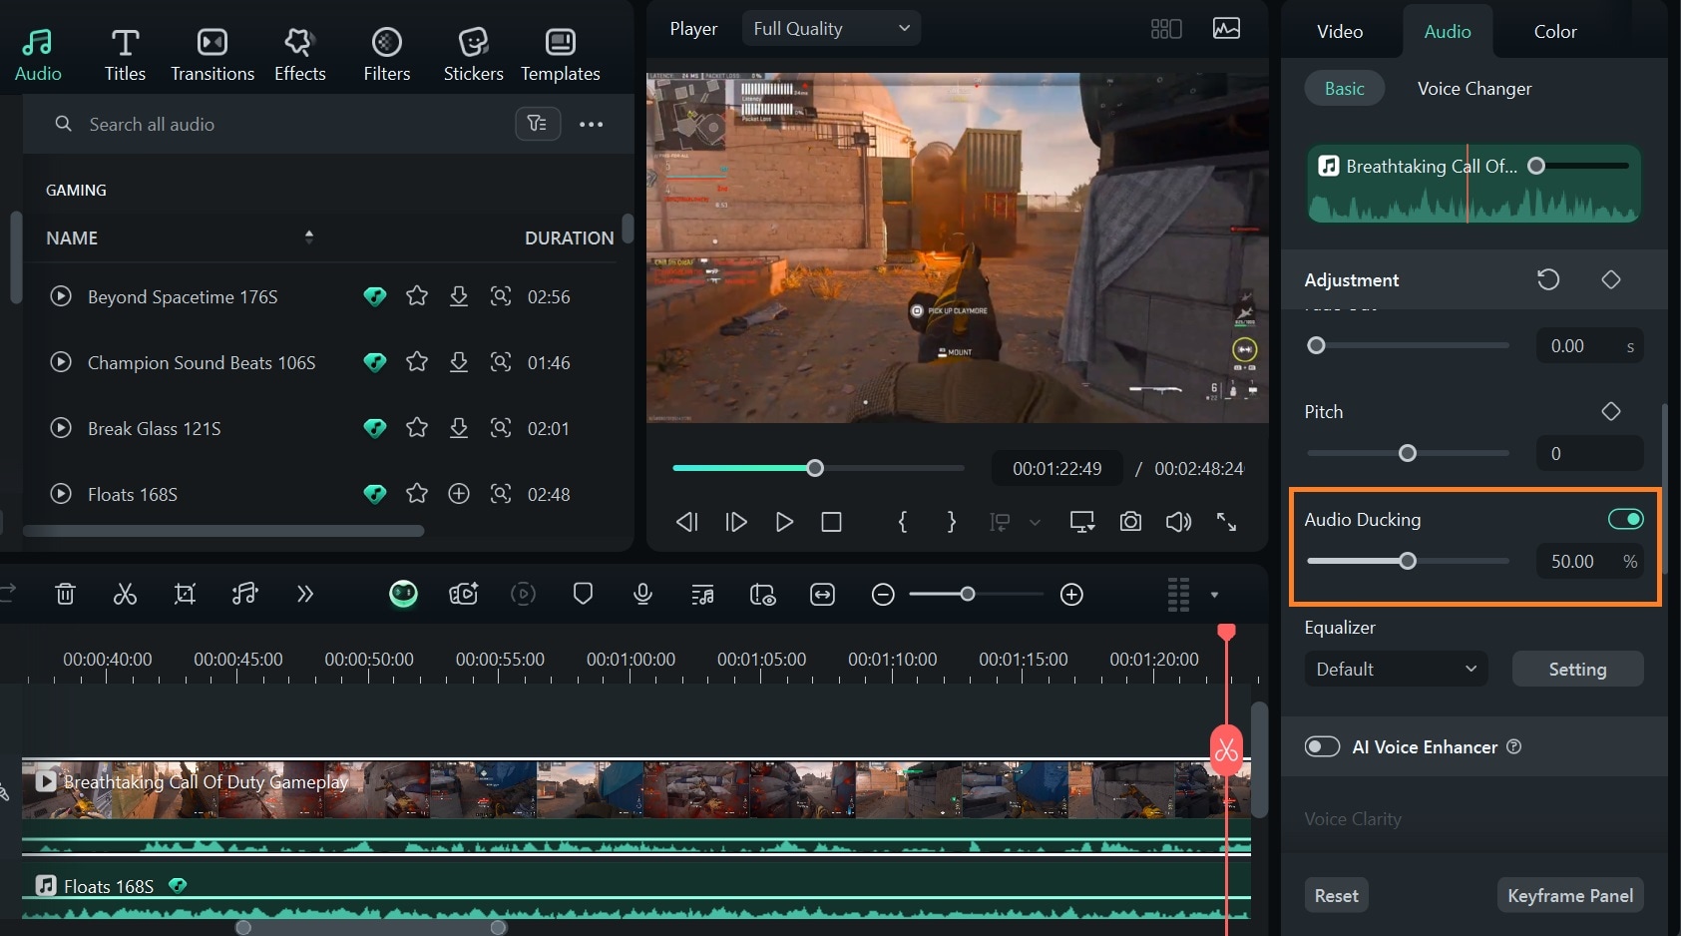1681x936 pixels.
Task: Click the microphone voiceover record icon
Action: point(642,595)
